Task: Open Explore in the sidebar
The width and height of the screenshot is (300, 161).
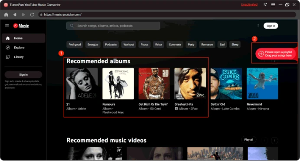Action: click(x=23, y=48)
